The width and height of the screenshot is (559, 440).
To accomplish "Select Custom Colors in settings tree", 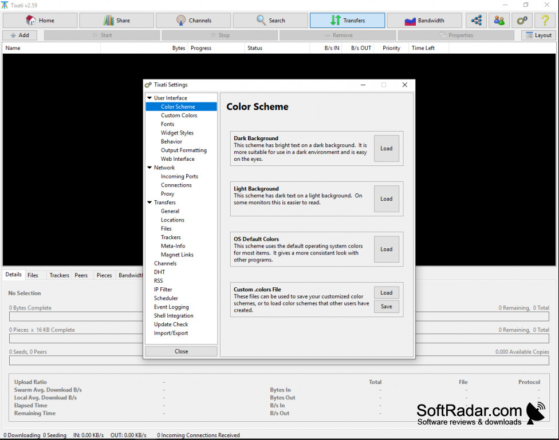I will click(x=179, y=116).
